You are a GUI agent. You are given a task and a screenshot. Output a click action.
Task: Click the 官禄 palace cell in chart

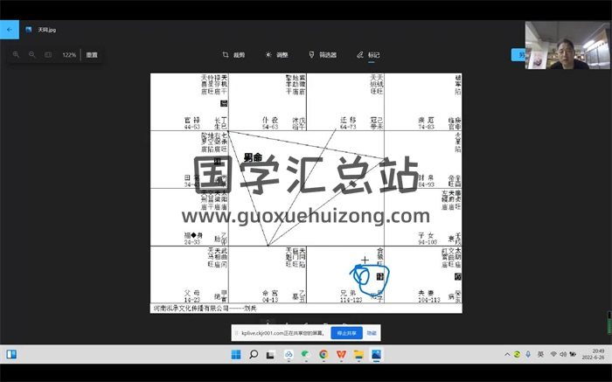point(190,102)
